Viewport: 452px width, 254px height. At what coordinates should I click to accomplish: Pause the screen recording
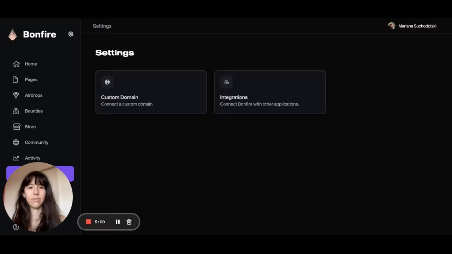pos(118,222)
